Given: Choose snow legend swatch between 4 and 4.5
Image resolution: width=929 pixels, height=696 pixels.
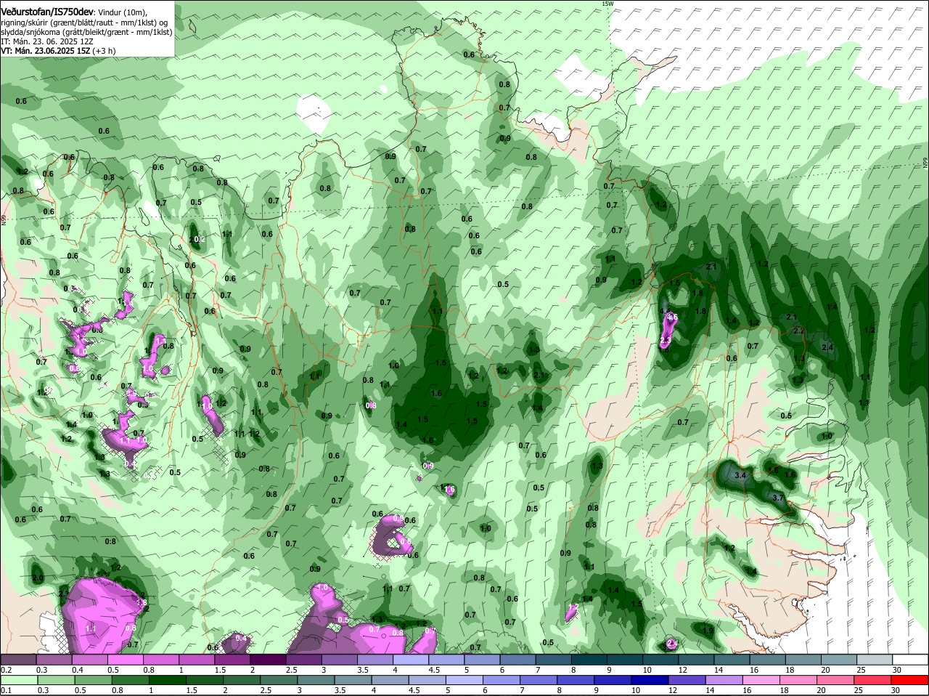Looking at the screenshot, I should tap(411, 659).
